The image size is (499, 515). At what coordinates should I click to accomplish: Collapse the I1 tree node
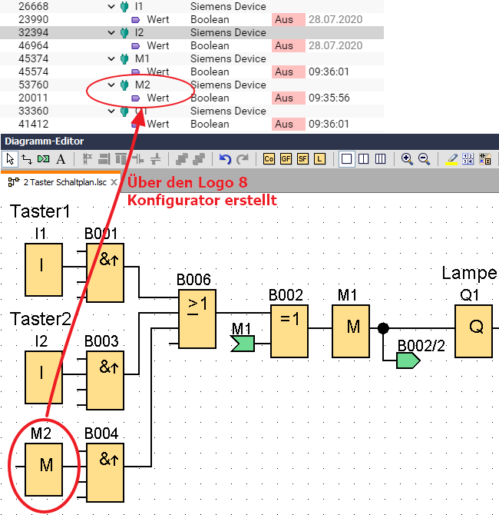pos(112,7)
